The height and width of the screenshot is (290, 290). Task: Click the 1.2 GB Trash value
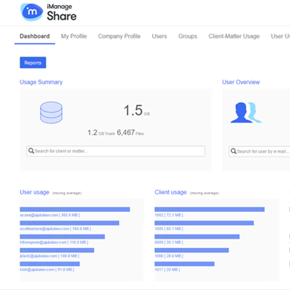[x=101, y=133]
